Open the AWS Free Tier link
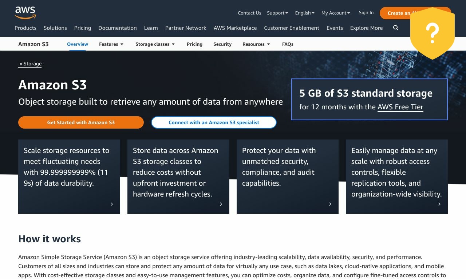This screenshot has height=279, width=466. click(400, 107)
